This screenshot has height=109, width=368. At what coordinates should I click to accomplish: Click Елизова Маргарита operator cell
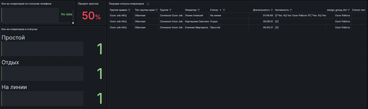pos(196,27)
